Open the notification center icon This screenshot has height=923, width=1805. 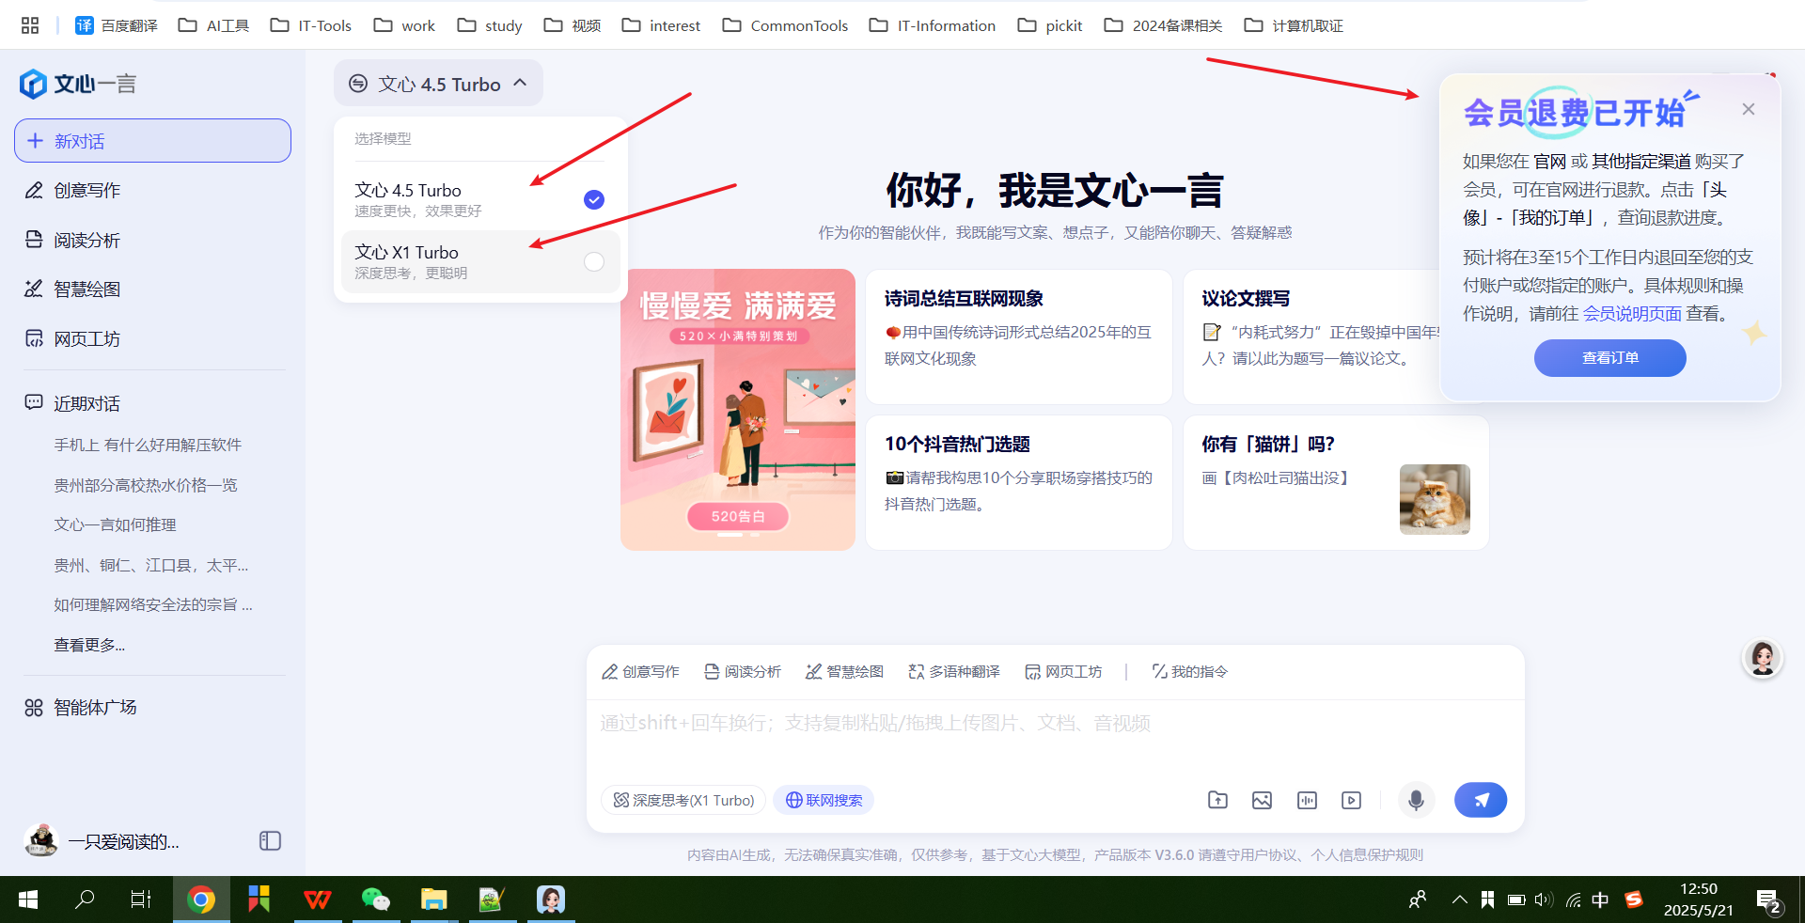click(1768, 900)
